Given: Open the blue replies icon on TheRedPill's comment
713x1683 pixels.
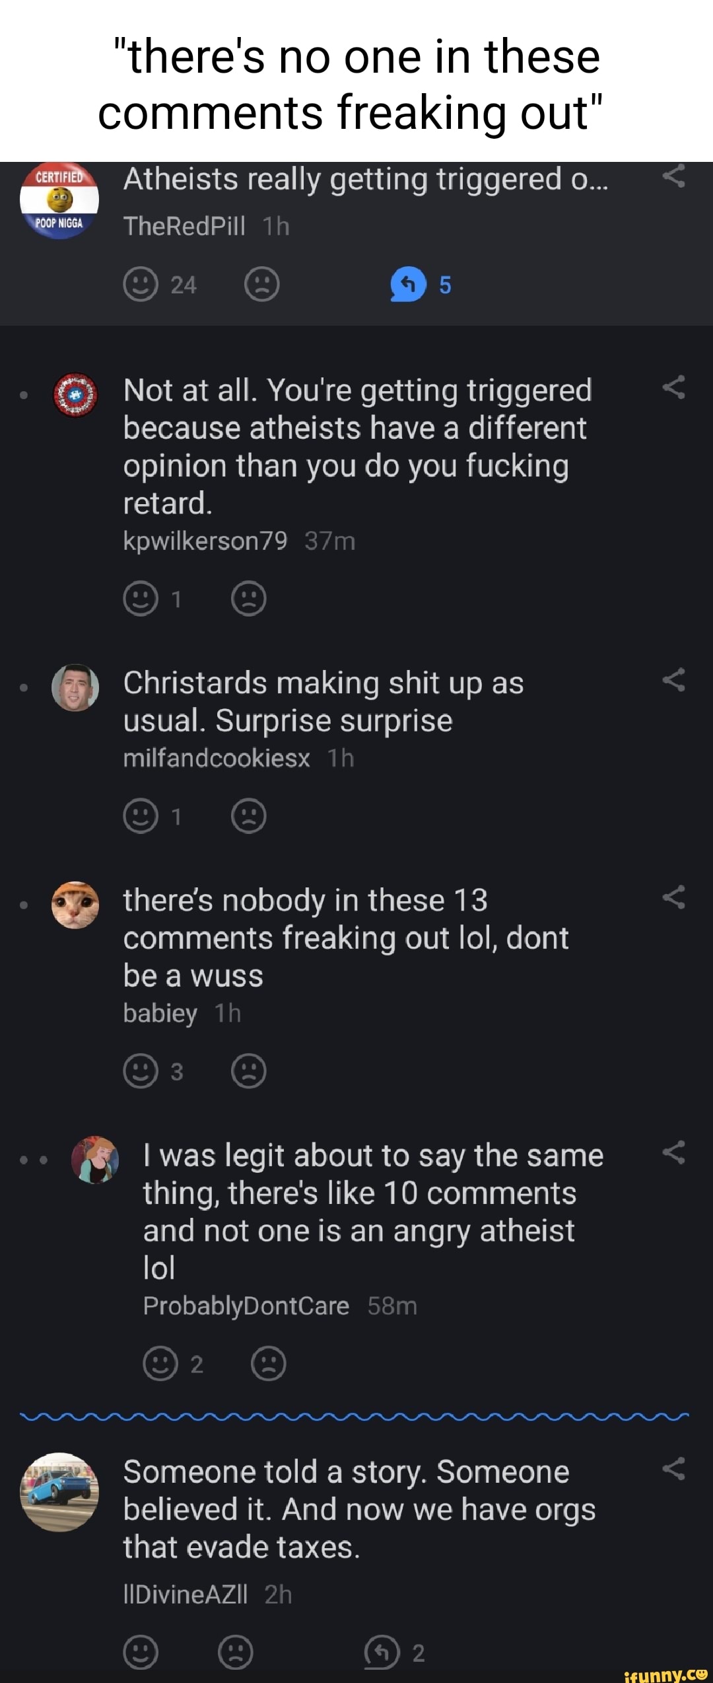Looking at the screenshot, I should 409,284.
